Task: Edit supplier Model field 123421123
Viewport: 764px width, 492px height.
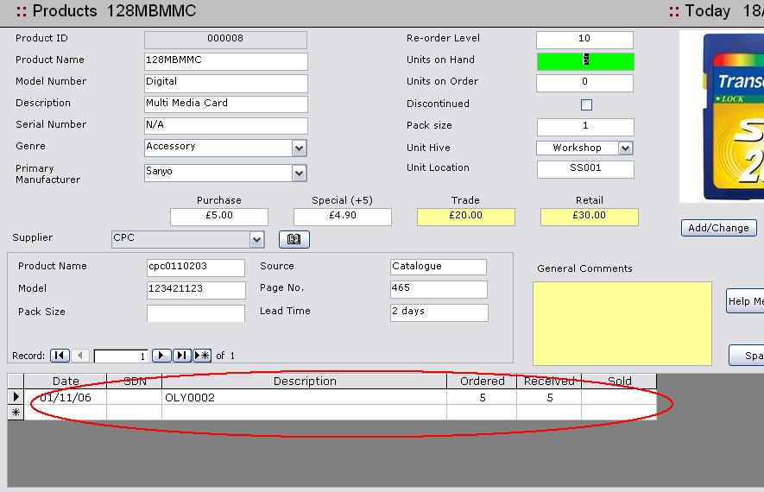Action: point(196,290)
